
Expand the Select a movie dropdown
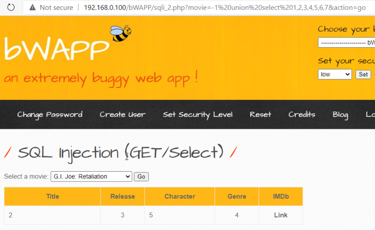[x=91, y=176]
